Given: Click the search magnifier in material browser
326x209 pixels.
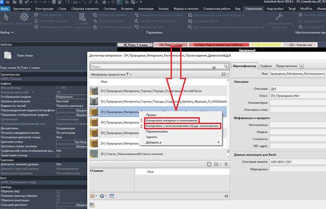Looking at the screenshot, I should [226, 66].
